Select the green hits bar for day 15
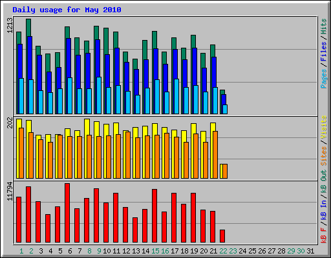Image resolution: width=331 pixels, height=258 pixels. (x=155, y=40)
